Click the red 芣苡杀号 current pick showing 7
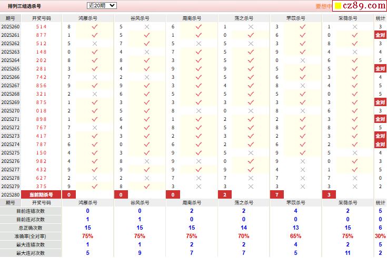387x258 pixels. (277, 195)
